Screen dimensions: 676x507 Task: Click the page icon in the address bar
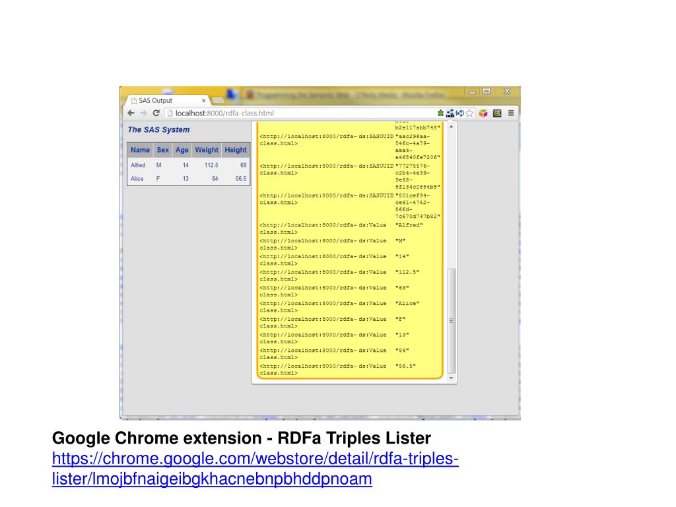coord(170,113)
